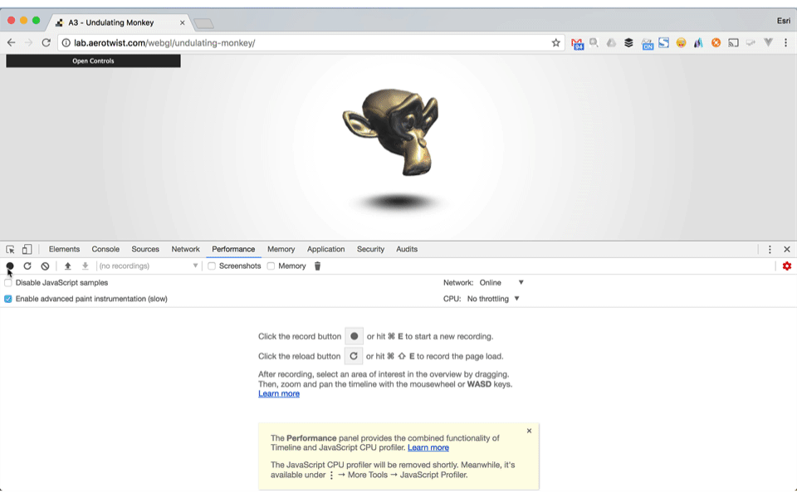Switch to the Console tab

[x=105, y=249]
